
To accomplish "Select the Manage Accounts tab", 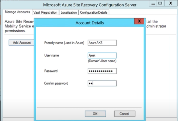I will click(18, 12).
